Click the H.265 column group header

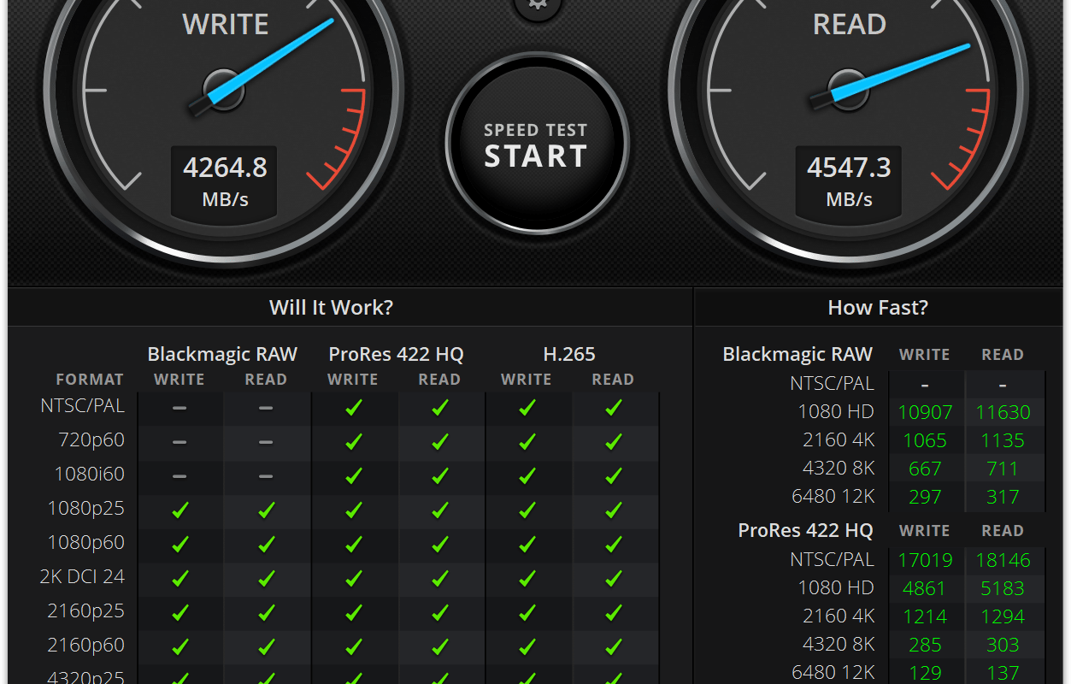tap(569, 354)
